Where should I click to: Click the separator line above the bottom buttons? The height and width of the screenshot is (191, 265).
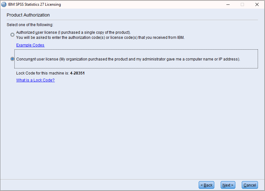click(132, 179)
